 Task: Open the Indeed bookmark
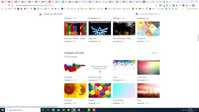pos(161,9)
